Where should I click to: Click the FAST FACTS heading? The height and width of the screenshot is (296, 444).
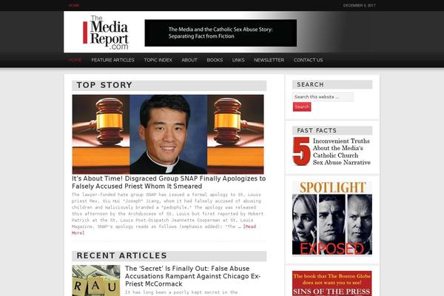click(317, 130)
